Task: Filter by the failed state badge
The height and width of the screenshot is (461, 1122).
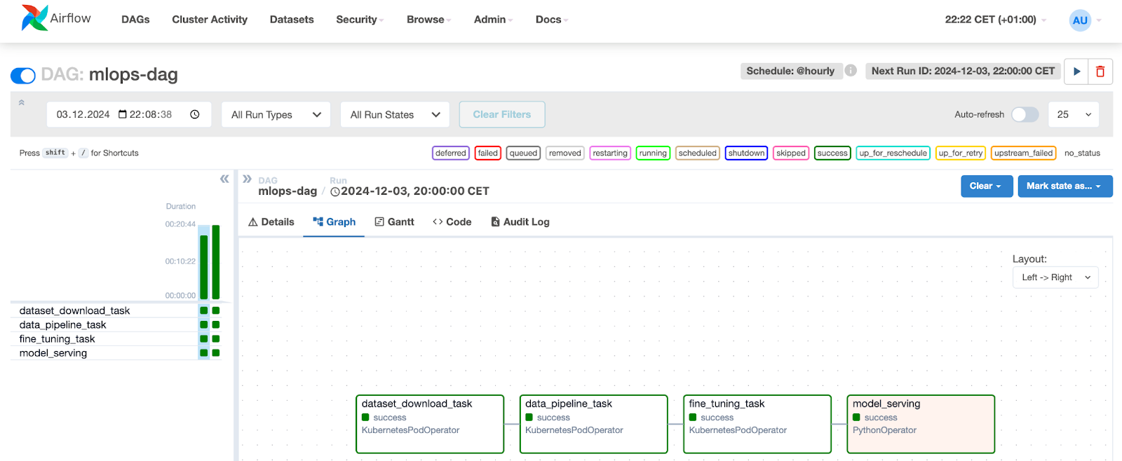Action: 487,153
